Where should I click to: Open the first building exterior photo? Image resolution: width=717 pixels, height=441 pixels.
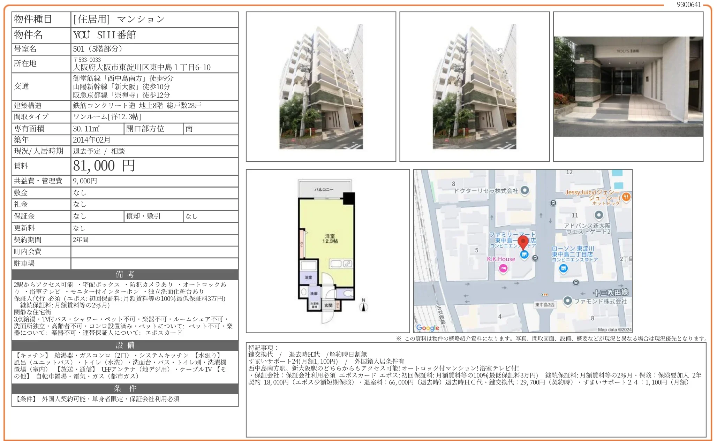pos(321,86)
